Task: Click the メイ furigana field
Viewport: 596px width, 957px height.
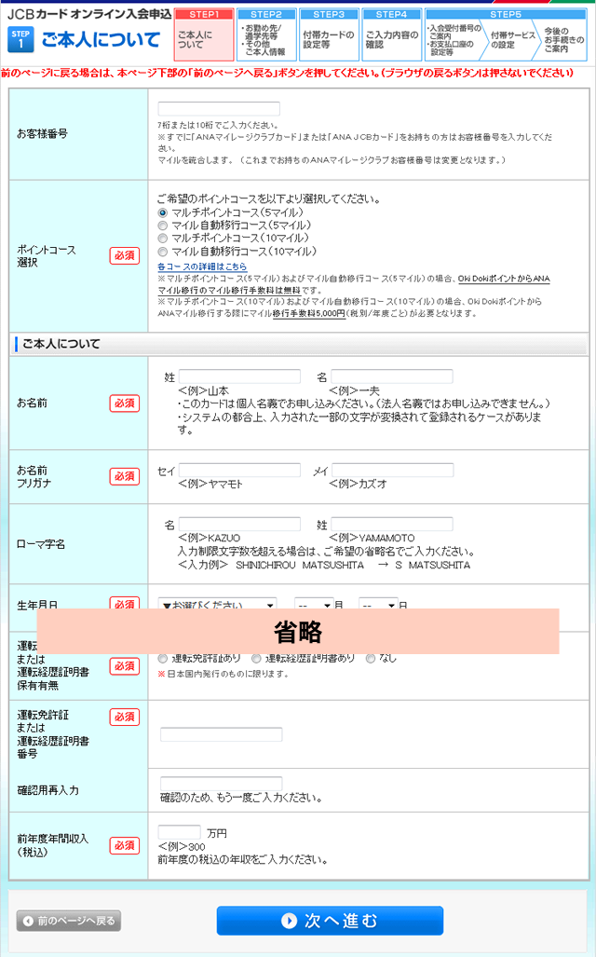Action: 392,470
